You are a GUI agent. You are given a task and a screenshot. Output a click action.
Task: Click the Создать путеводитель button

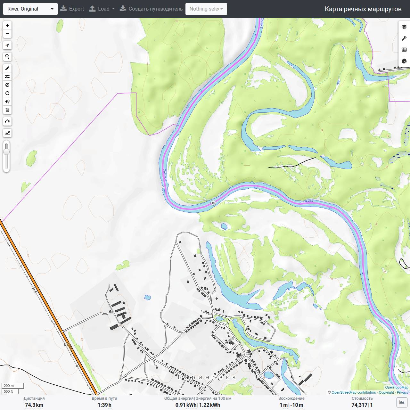151,9
